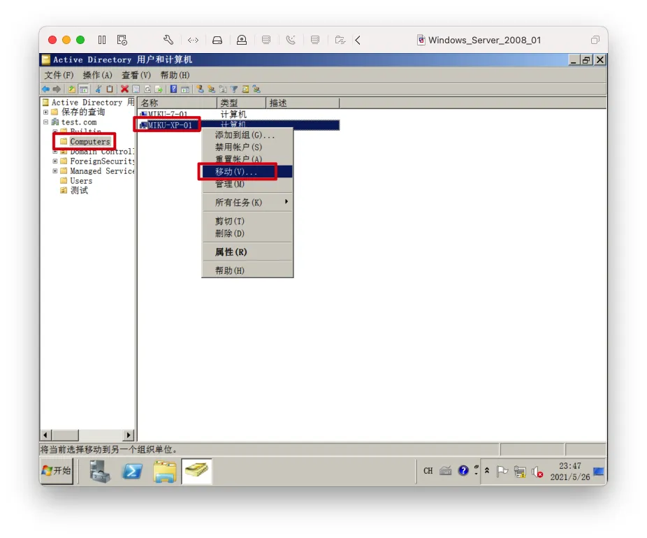Click the Export List icon

coord(159,89)
